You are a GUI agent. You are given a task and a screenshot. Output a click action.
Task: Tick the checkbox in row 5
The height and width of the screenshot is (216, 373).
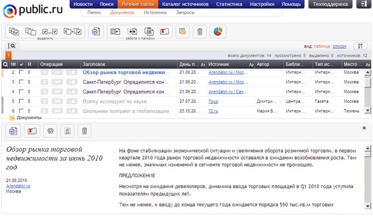coord(21,101)
